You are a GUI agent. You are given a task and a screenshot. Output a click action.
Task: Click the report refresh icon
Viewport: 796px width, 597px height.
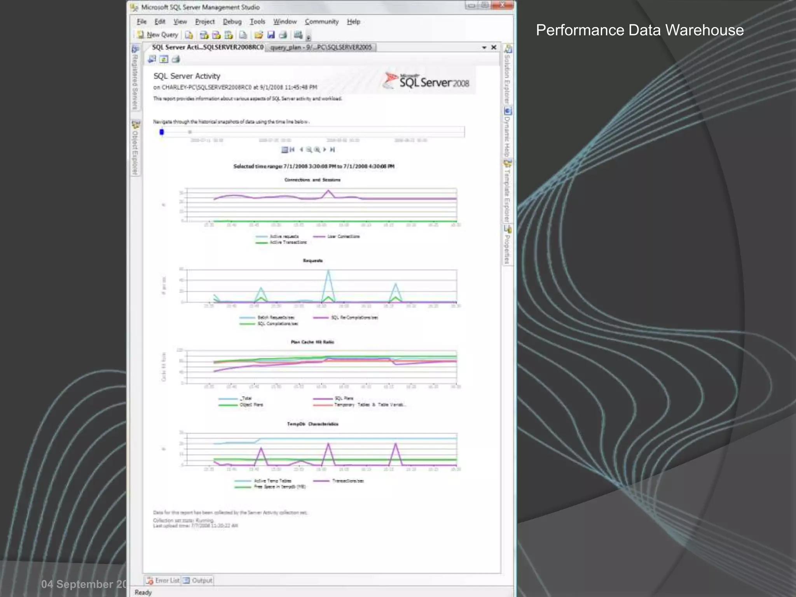[164, 59]
